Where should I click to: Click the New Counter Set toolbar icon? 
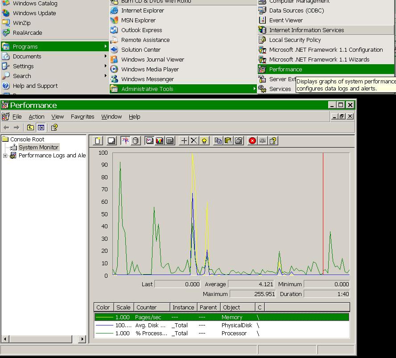coord(98,140)
